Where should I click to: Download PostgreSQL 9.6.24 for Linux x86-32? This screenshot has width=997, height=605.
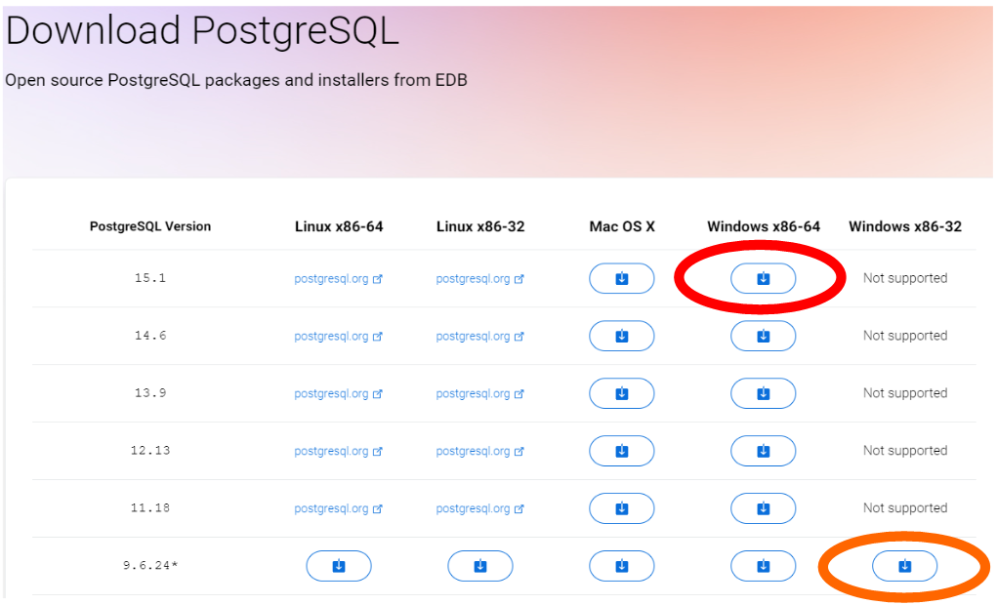tap(480, 566)
